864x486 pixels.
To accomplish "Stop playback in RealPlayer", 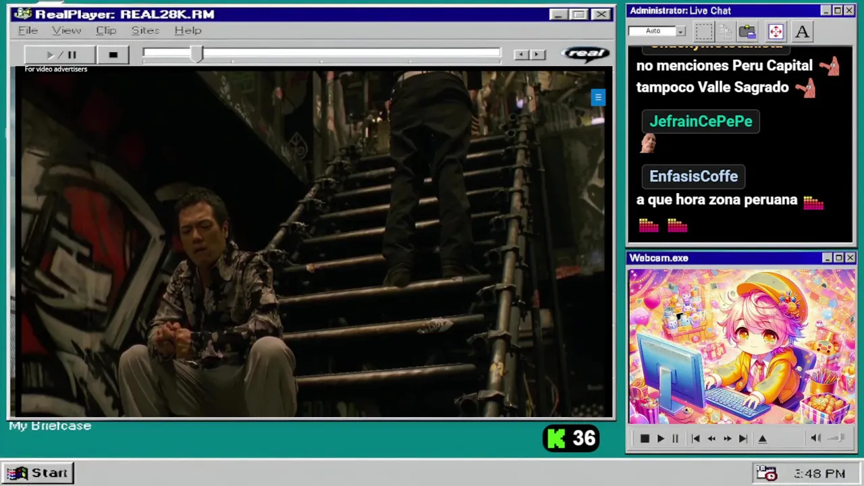I will point(113,55).
